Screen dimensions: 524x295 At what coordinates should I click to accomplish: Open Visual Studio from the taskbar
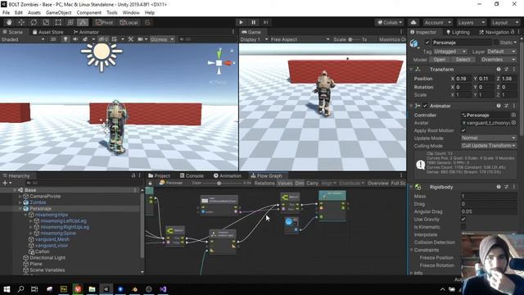(x=163, y=289)
